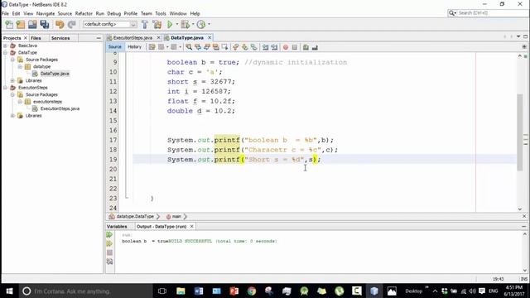The image size is (530, 298).
Task: Collapse the executionsteps package node
Action: click(x=20, y=102)
